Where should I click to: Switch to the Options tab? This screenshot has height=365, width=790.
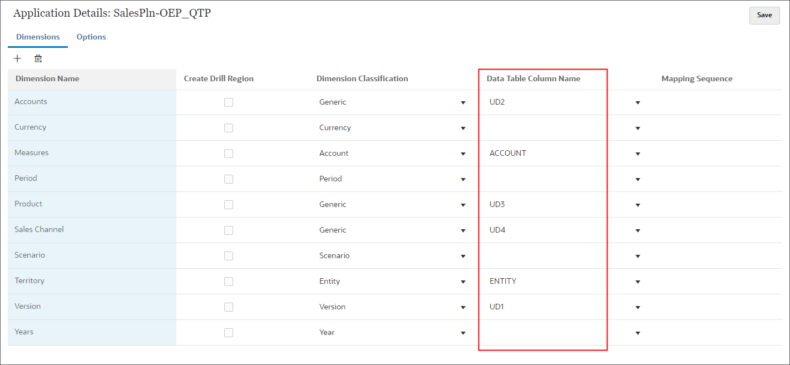click(91, 37)
